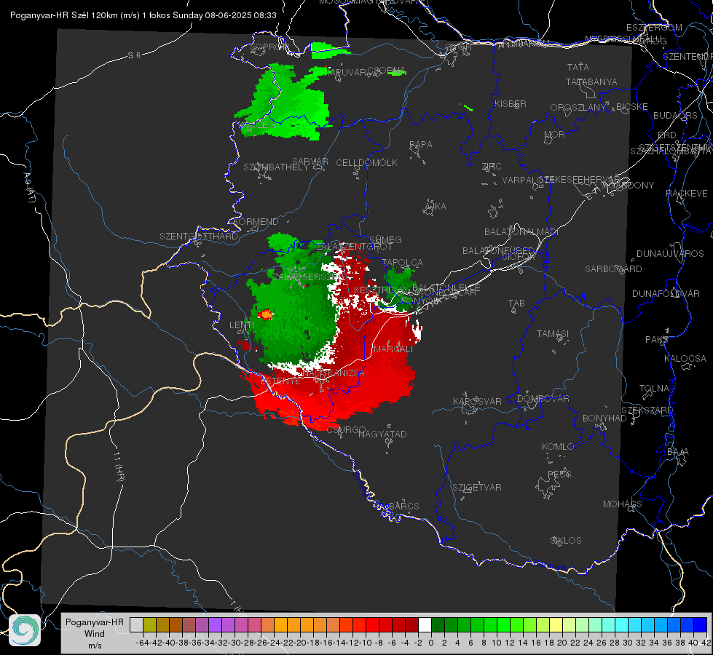Click the DUNAUJVAROS city label
This screenshot has width=713, height=655.
(670, 254)
